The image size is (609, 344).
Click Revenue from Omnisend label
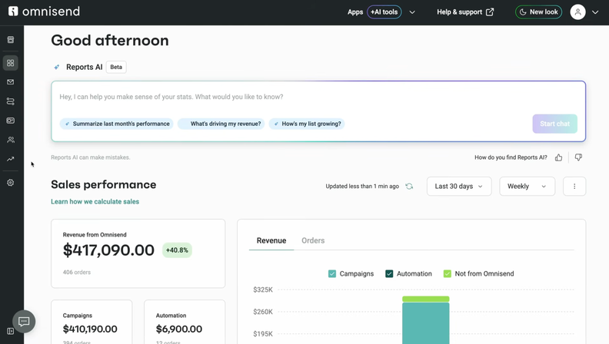tap(95, 235)
